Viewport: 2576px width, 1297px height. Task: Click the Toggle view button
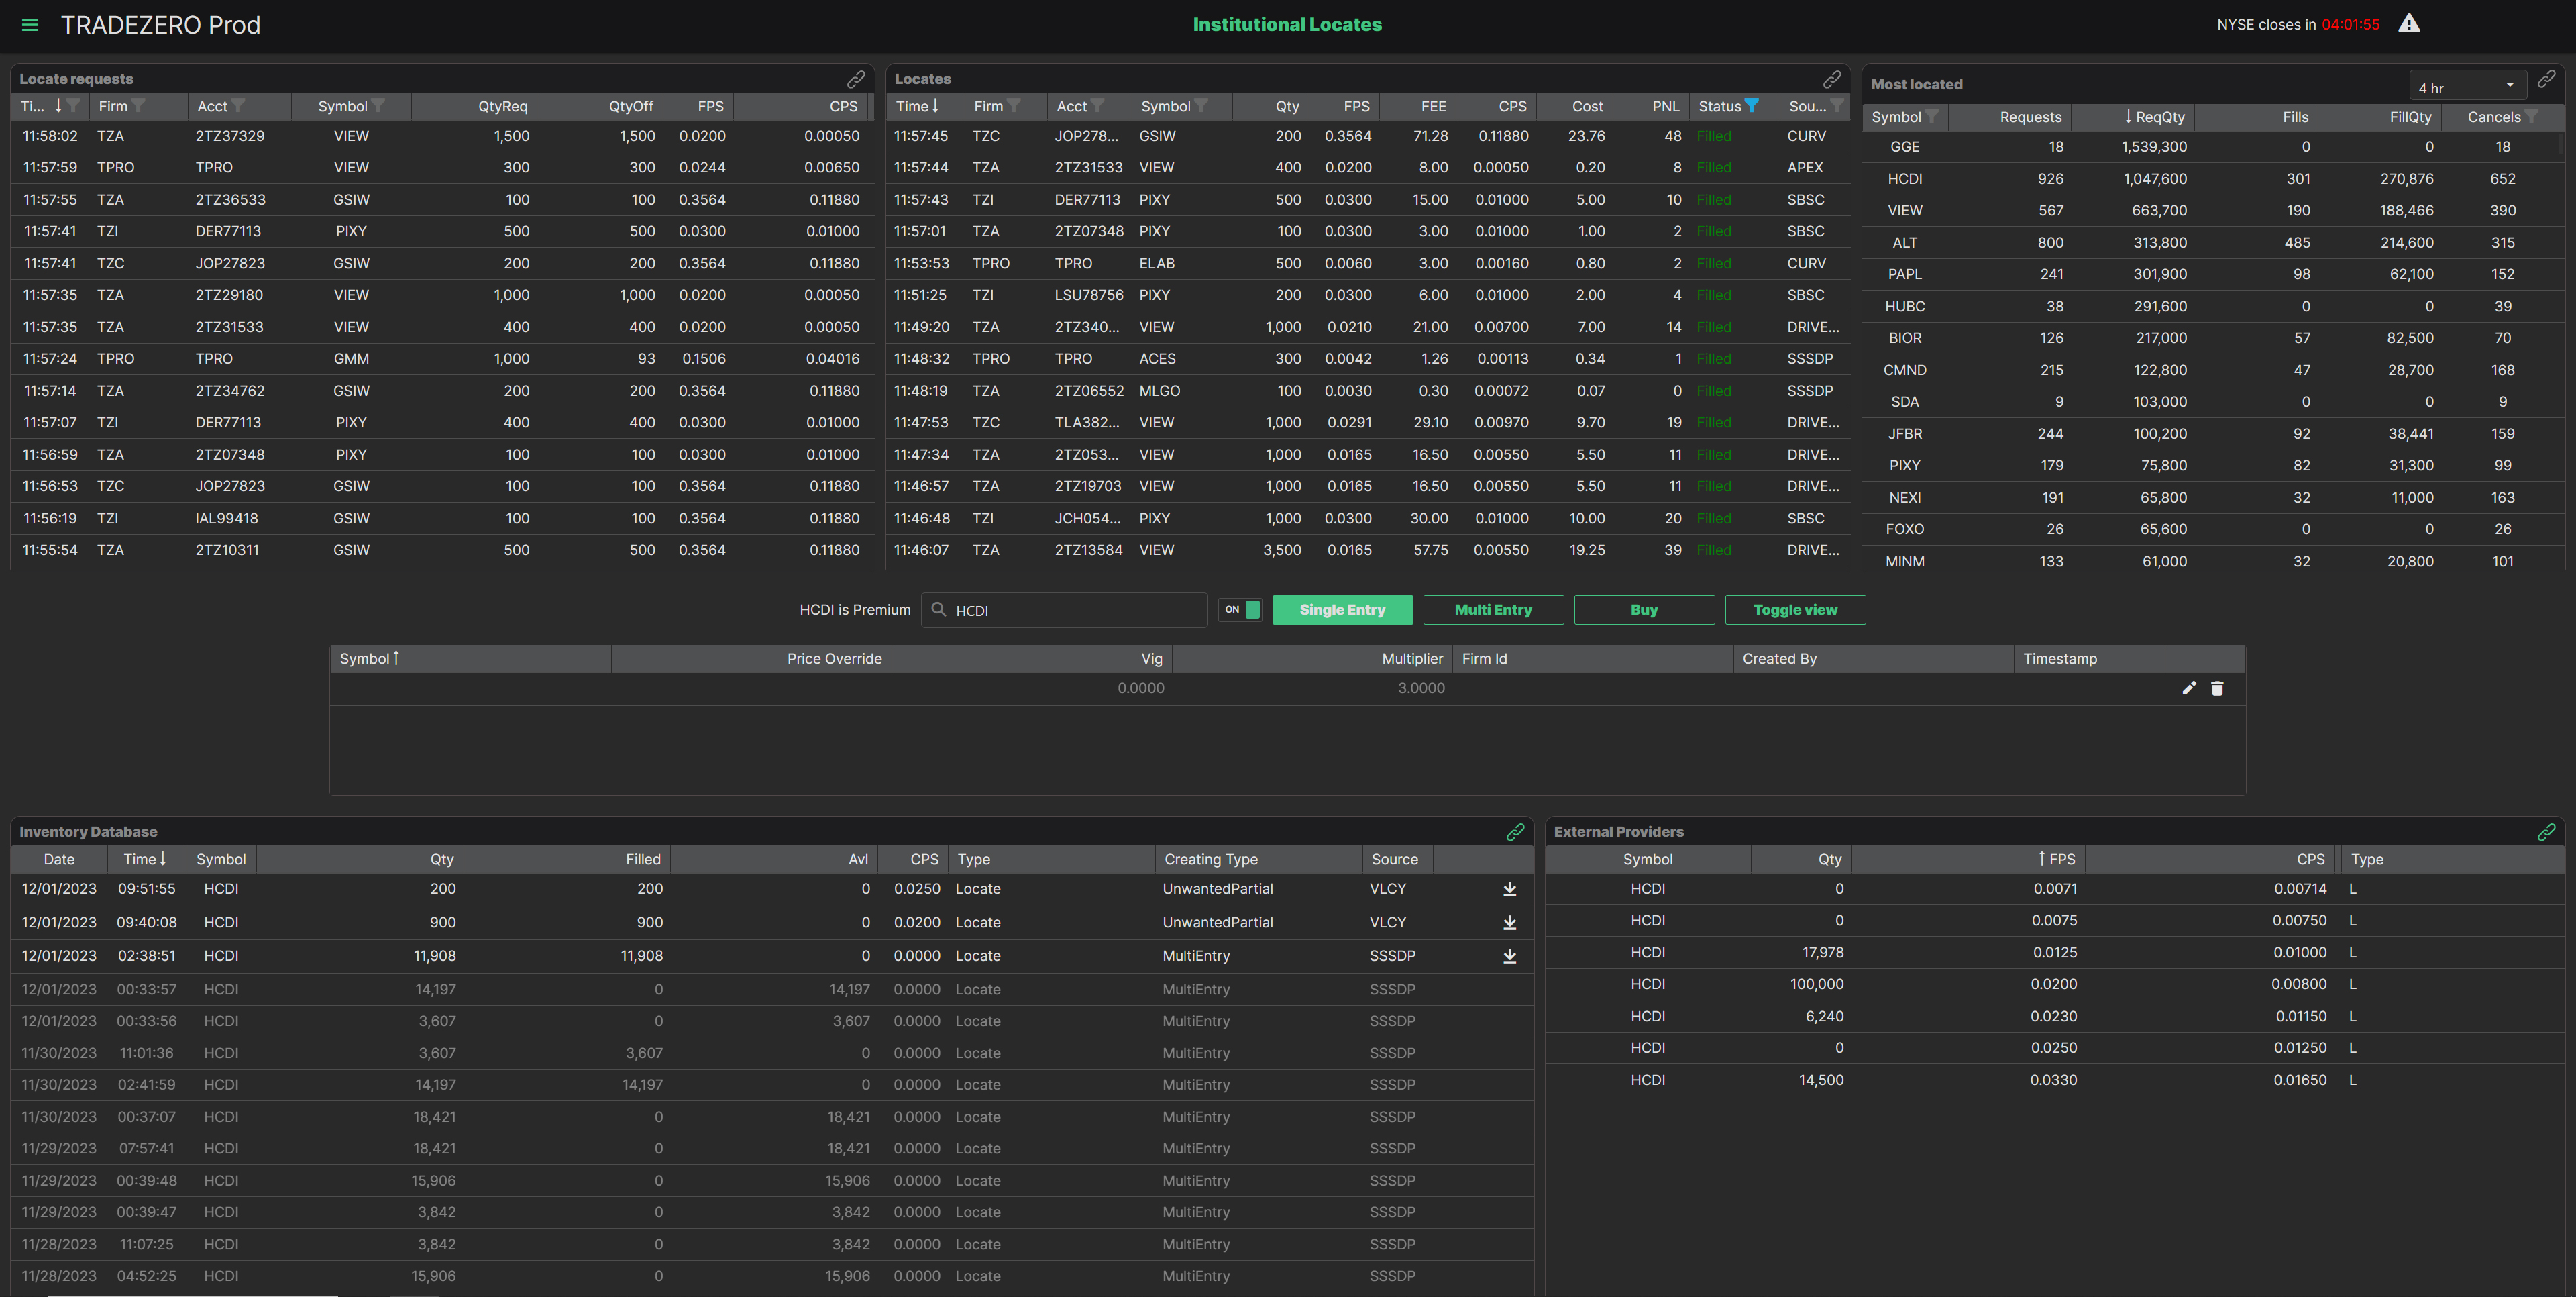coord(1794,610)
